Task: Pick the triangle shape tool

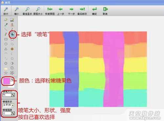Action: coord(6,49)
